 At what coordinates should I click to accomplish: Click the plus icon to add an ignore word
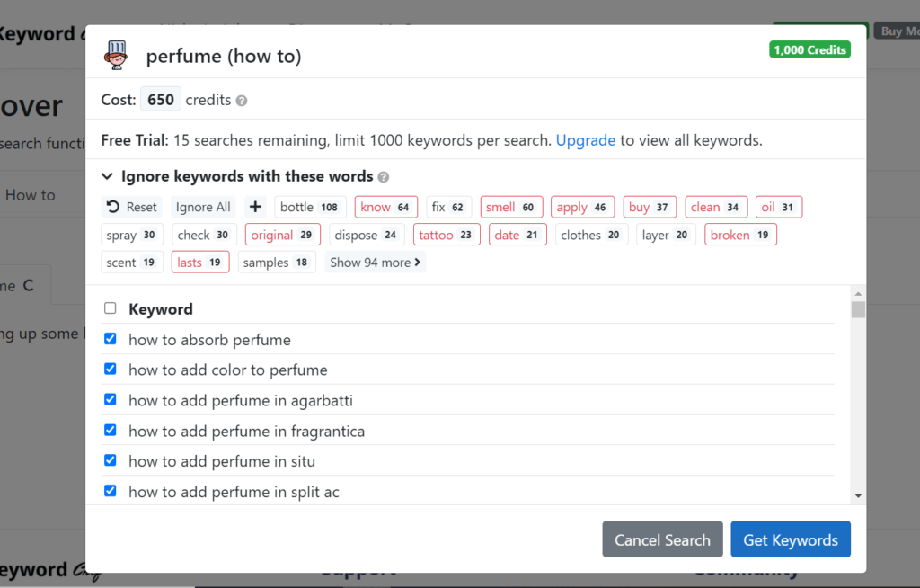tap(254, 207)
